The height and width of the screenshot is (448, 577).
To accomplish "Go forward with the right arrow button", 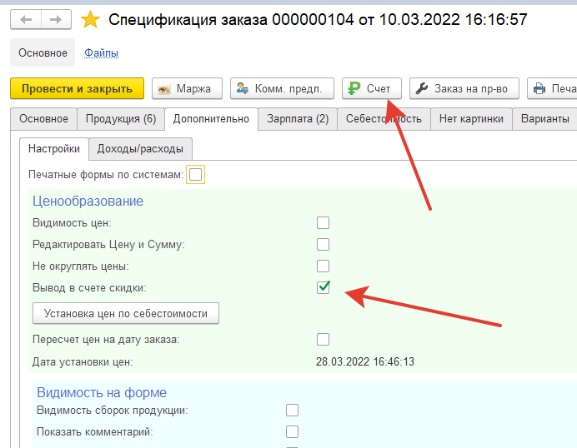I will (x=56, y=19).
